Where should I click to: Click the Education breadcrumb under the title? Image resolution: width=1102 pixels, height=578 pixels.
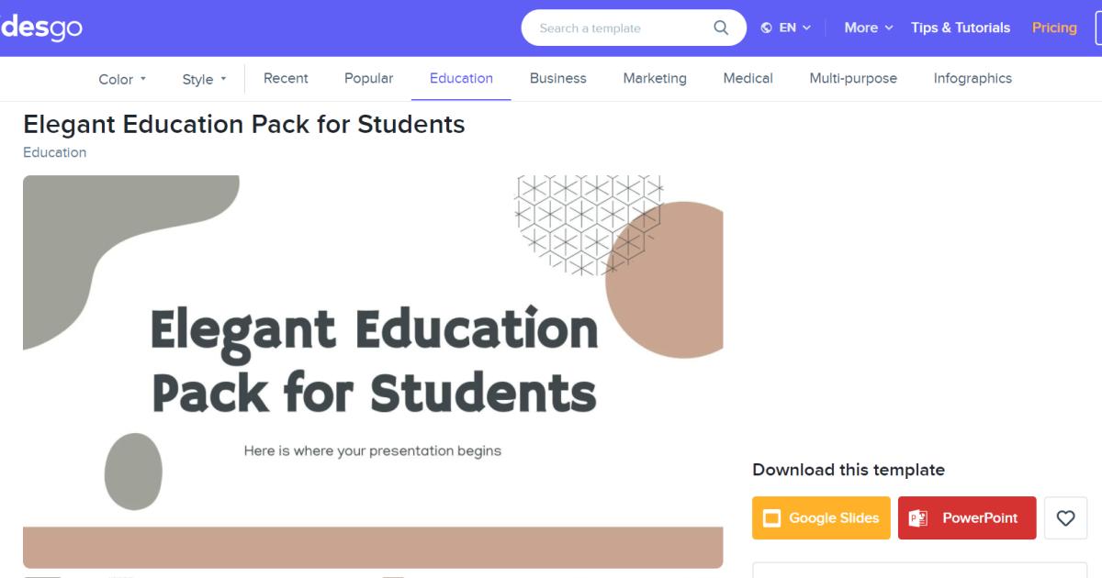(x=55, y=152)
